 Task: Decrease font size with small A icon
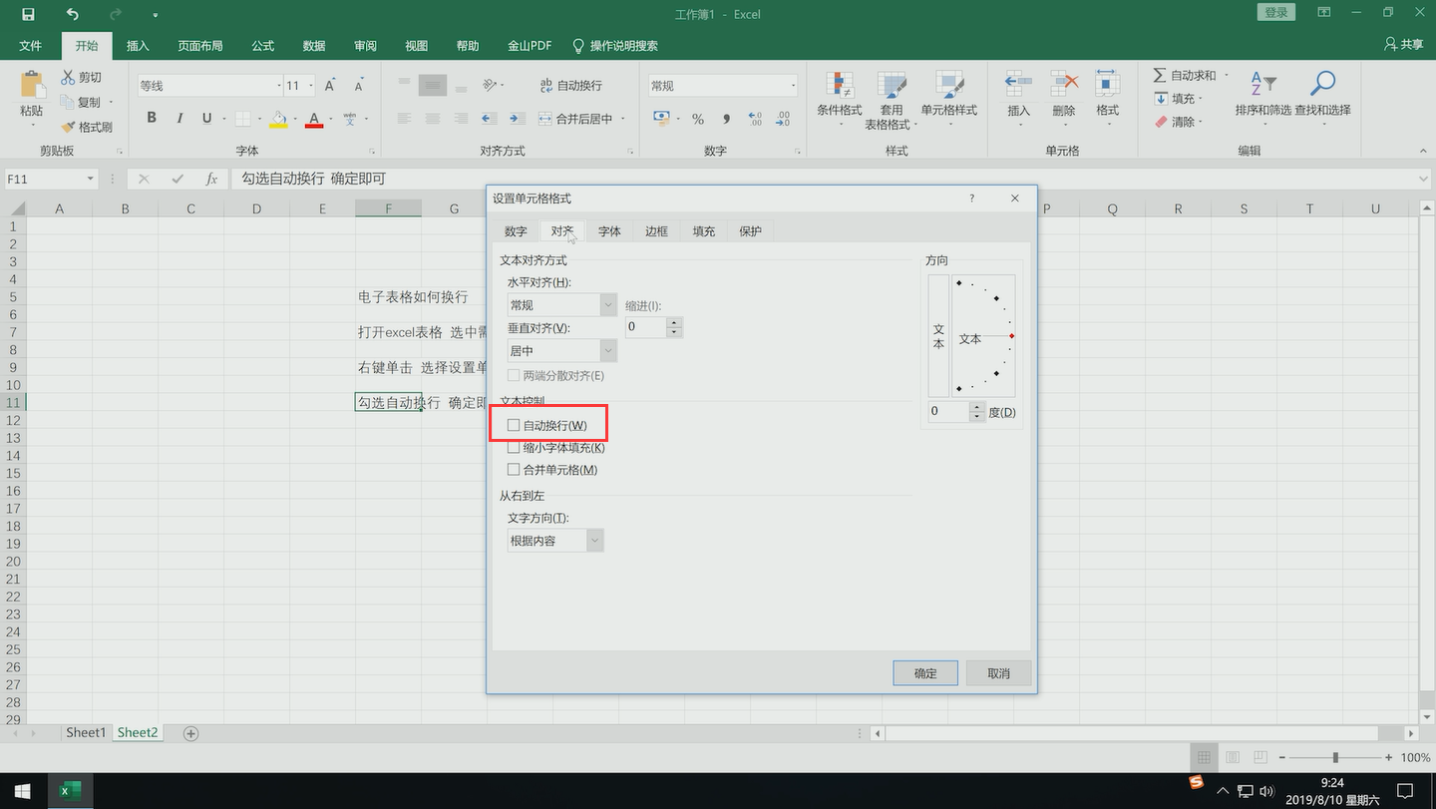click(x=358, y=86)
